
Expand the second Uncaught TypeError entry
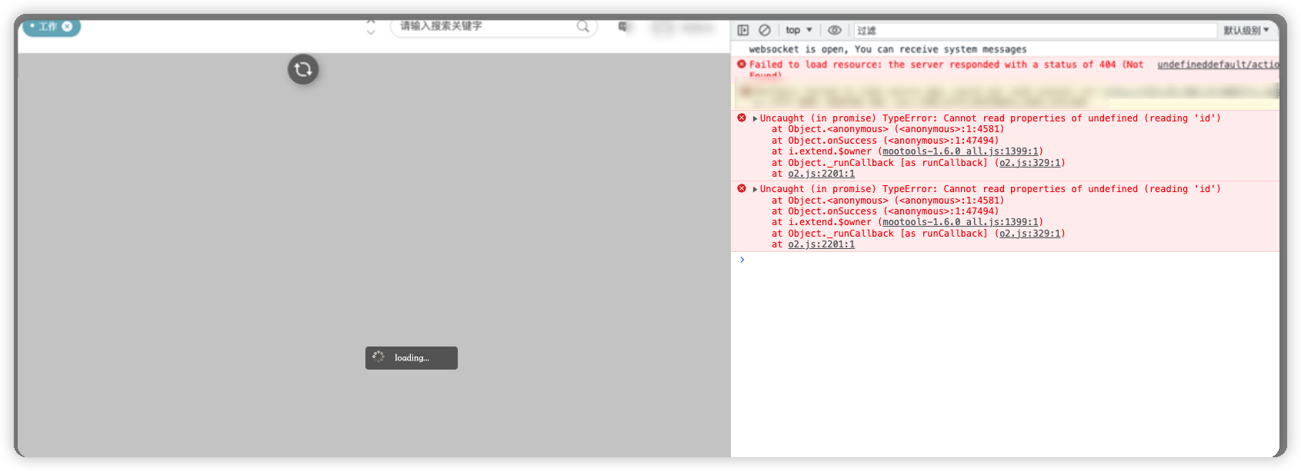coord(755,189)
